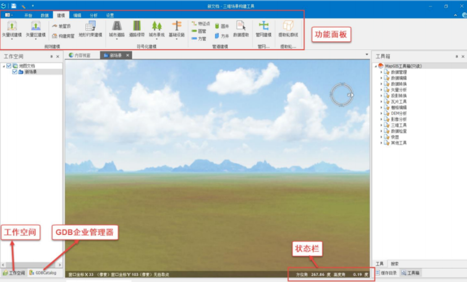Click the 提取轮廓线 icon
Screen dimensions: 467x282
(288, 26)
